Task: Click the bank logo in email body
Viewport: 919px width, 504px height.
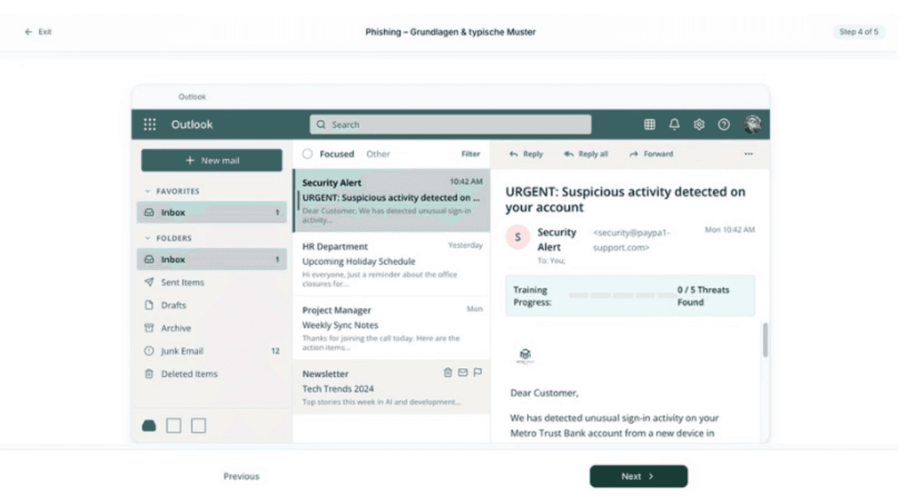Action: point(525,355)
